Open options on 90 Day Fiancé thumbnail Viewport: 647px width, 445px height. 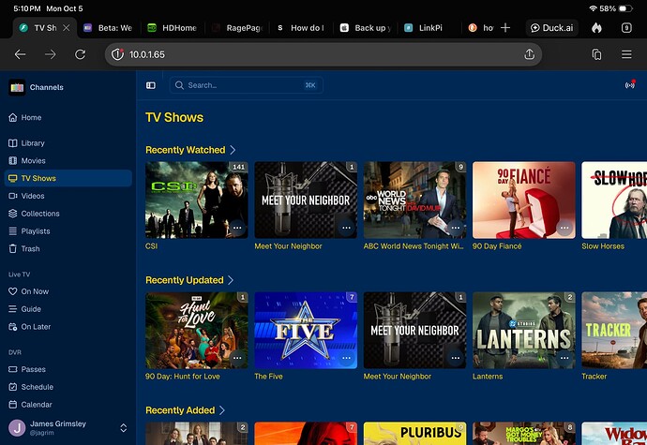564,228
